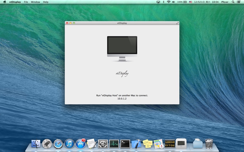Screen dimensions: 244x152
Task: Zoom the vtDisplay window with green button
Action: click(74, 23)
